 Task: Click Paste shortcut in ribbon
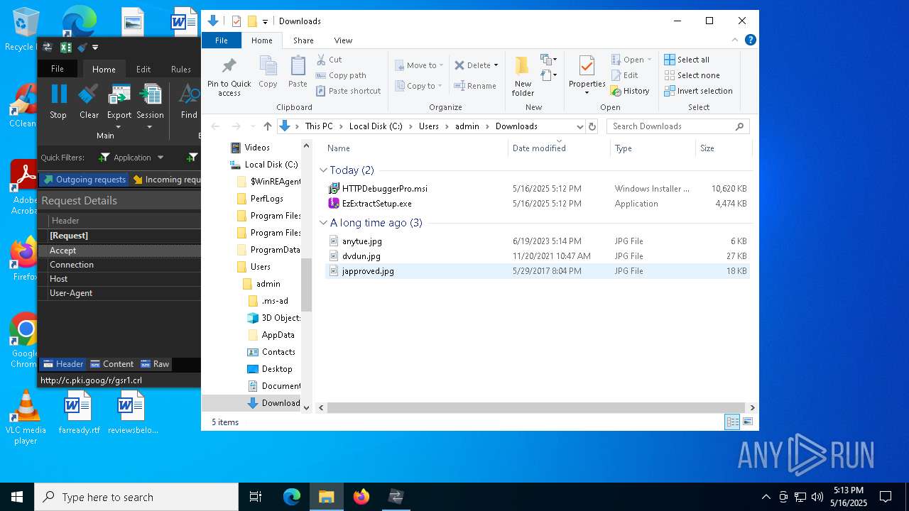click(348, 91)
